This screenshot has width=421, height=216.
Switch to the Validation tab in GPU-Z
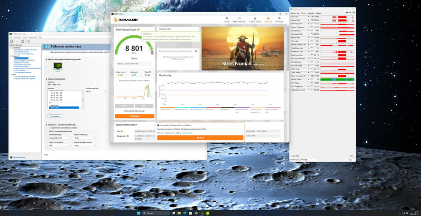pyautogui.click(x=318, y=13)
